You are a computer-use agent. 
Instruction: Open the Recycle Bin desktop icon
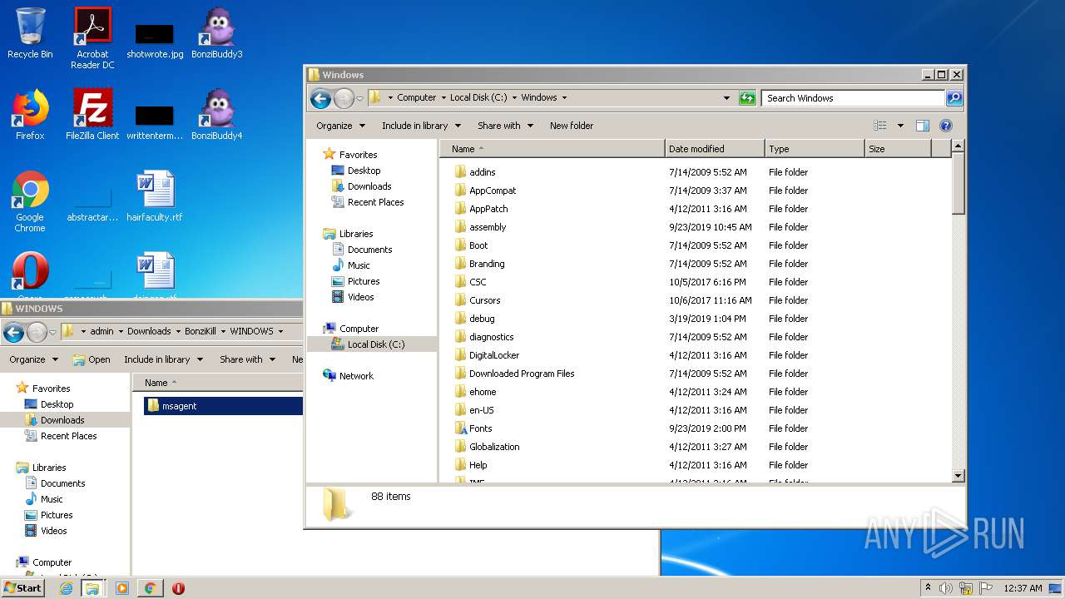30,35
